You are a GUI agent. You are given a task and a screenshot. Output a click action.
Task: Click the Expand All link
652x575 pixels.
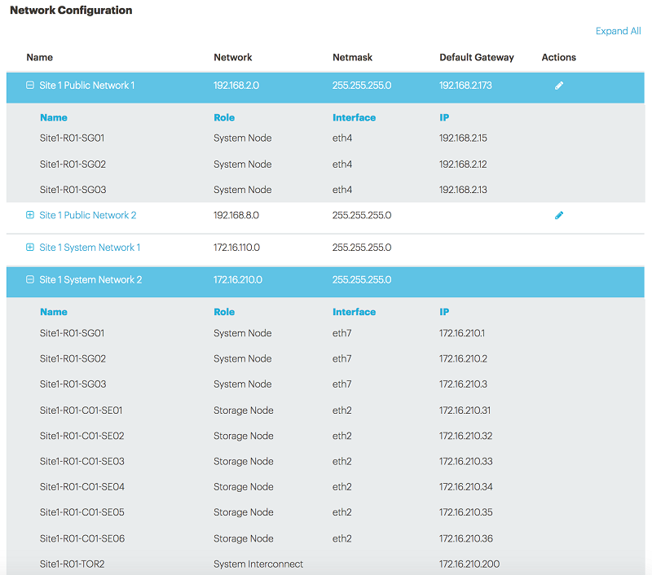pyautogui.click(x=619, y=31)
